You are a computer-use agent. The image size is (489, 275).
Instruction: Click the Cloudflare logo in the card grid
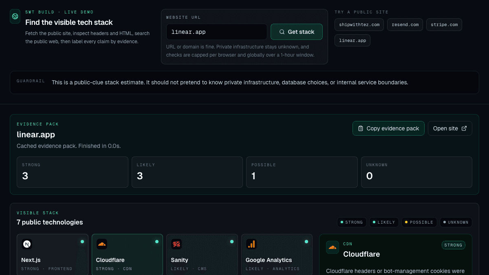click(x=102, y=244)
